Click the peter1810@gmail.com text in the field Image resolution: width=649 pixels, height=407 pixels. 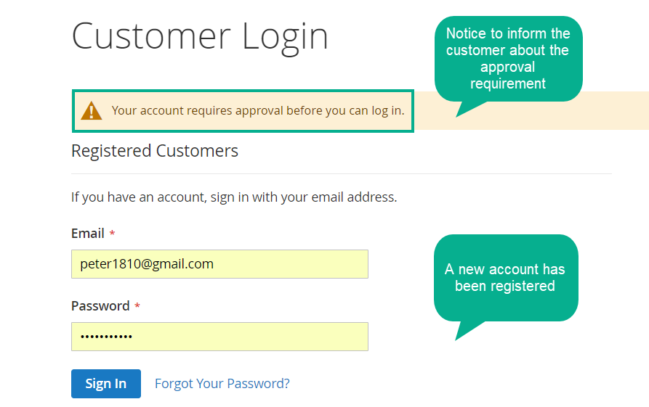(147, 264)
